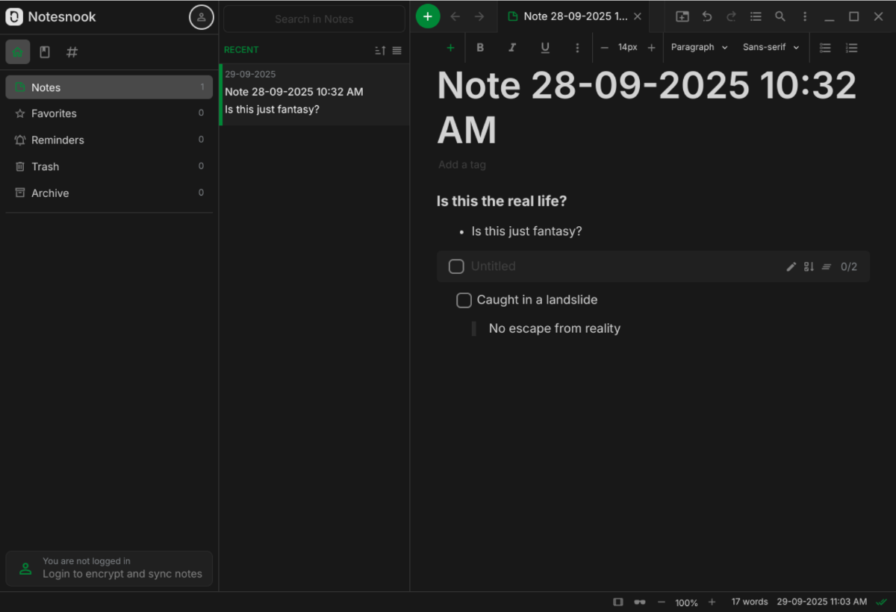The height and width of the screenshot is (612, 896).
Task: Insert a numbered list
Action: point(851,48)
